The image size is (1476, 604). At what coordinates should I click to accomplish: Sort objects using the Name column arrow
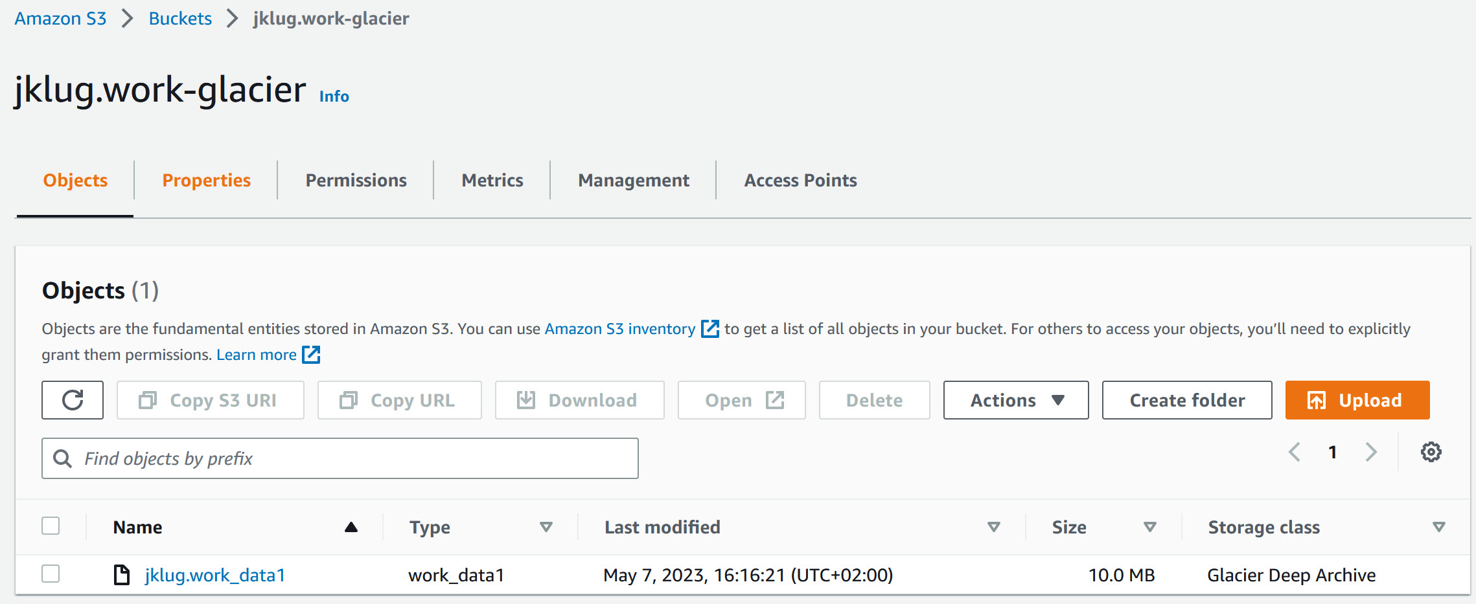pos(351,527)
